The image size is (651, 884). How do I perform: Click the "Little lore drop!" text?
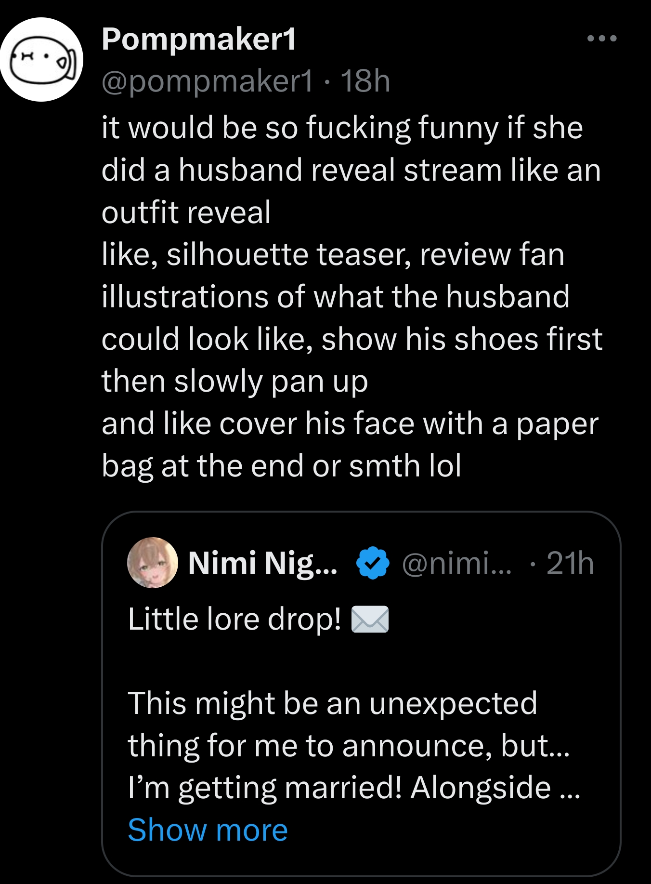234,619
